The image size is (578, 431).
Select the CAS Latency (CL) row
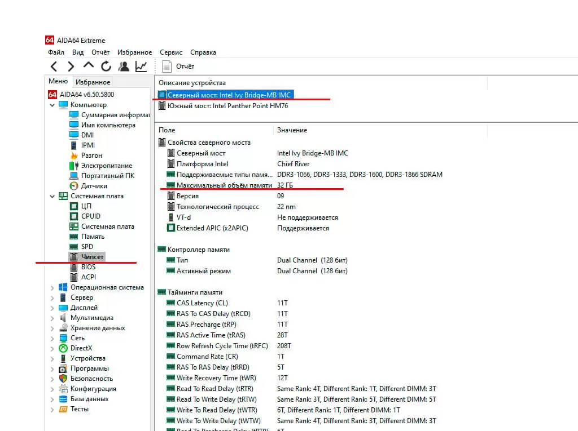point(202,303)
